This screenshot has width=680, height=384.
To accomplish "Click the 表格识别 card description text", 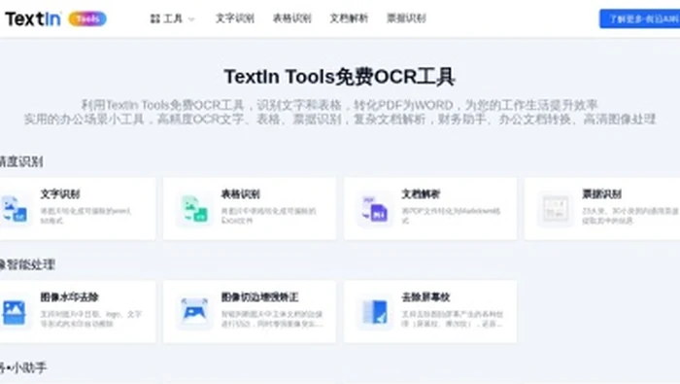I will tap(268, 216).
